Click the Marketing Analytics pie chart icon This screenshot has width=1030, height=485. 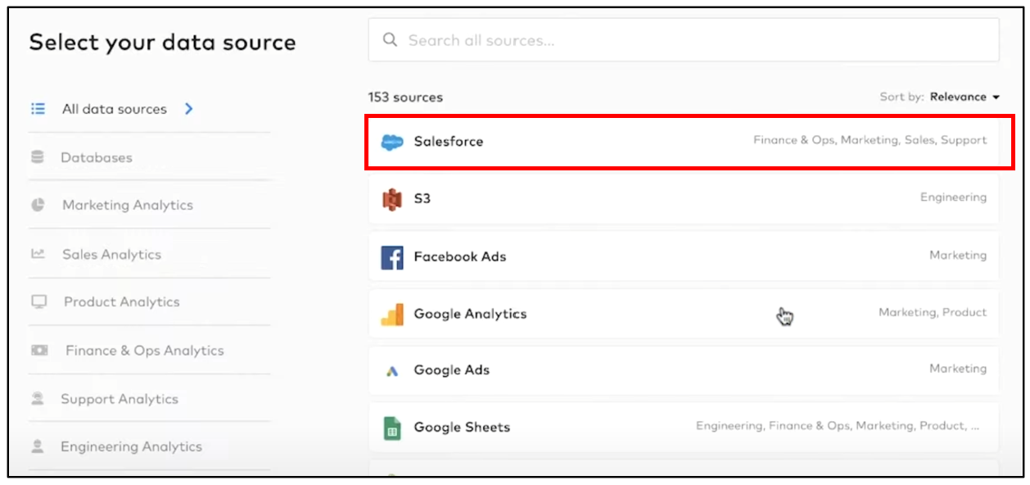[38, 206]
